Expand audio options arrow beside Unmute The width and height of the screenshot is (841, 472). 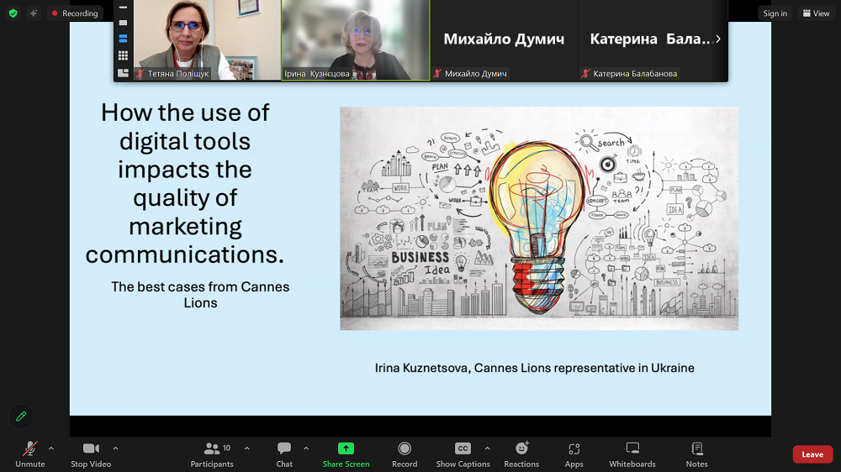(51, 448)
